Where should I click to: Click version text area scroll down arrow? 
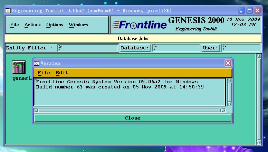tap(230, 104)
